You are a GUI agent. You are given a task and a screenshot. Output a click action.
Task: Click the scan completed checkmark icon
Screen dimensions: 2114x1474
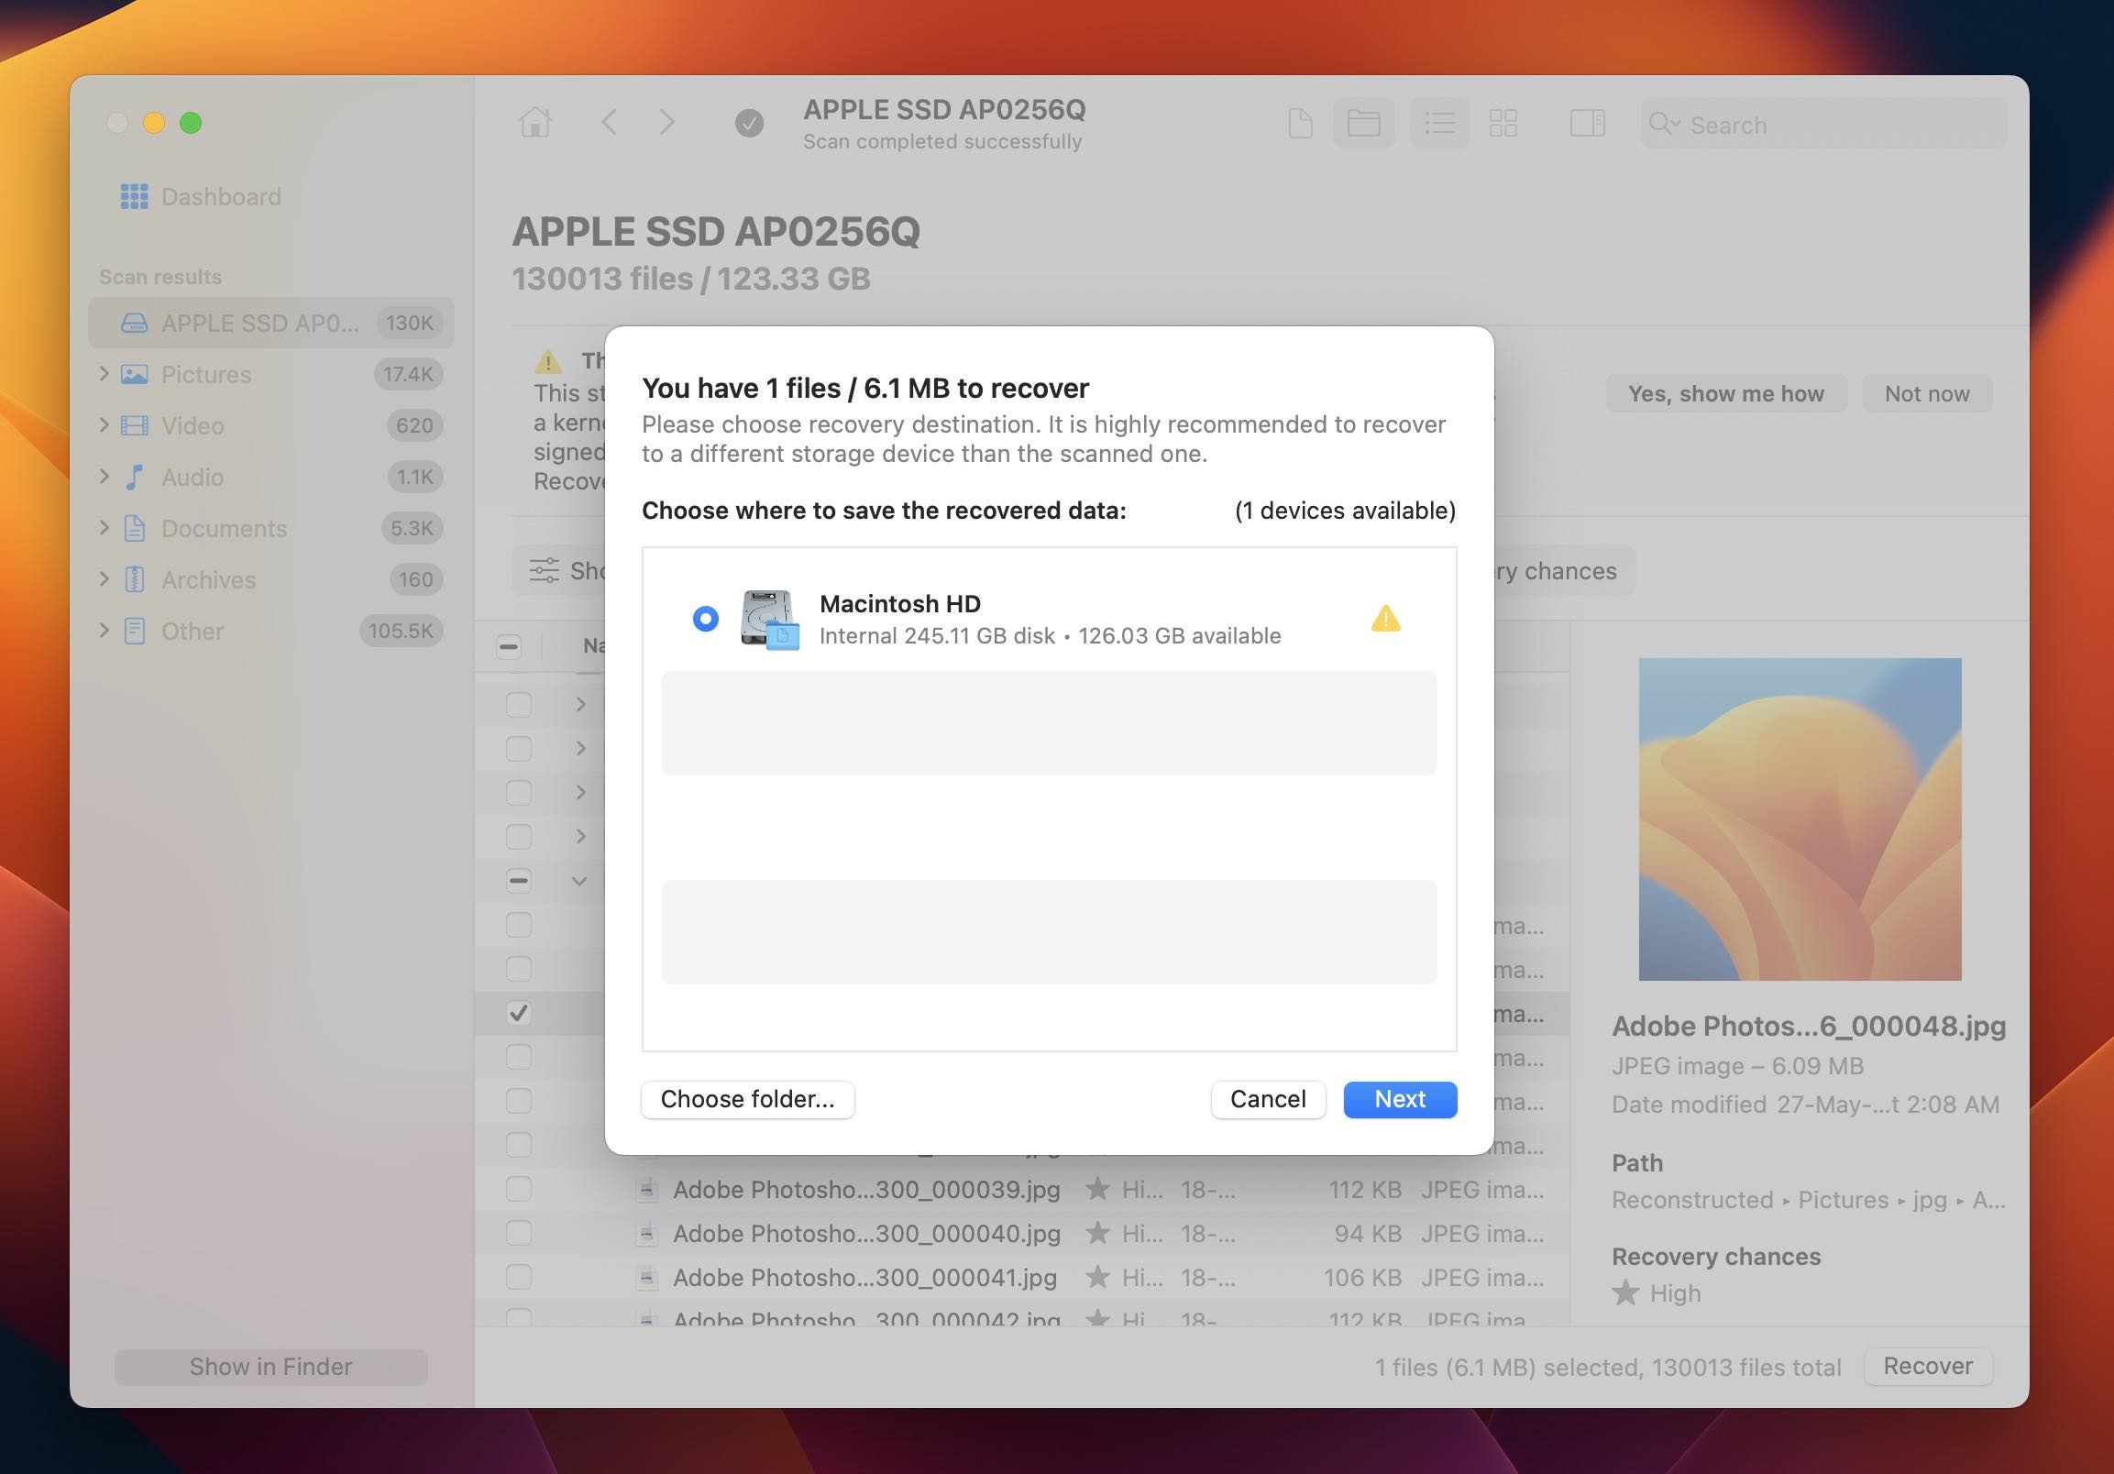pos(750,124)
